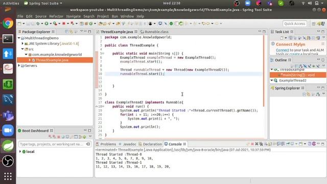
Task: Close the ThreadExample.java editor tab
Action: point(136,32)
